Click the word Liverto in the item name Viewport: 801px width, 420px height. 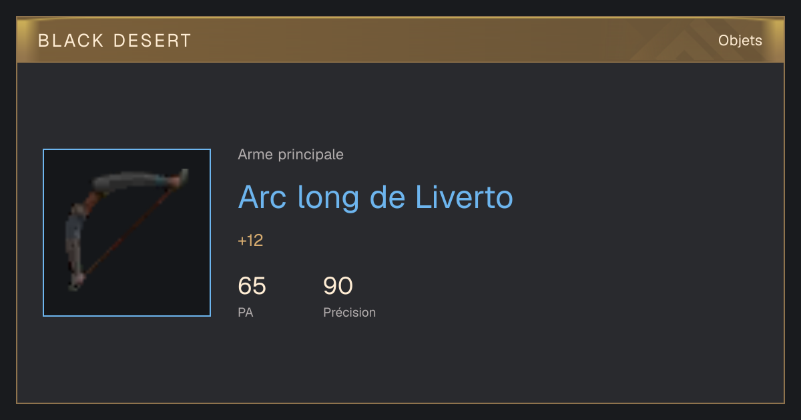tap(465, 197)
